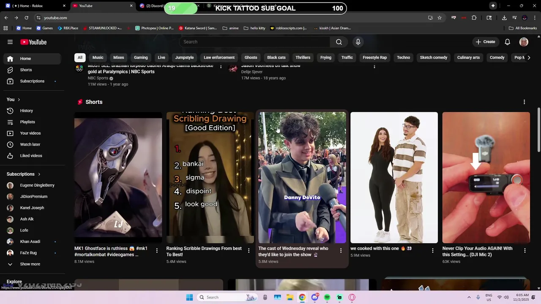Expand the Subscriptions section header
The image size is (541, 304).
click(x=24, y=174)
